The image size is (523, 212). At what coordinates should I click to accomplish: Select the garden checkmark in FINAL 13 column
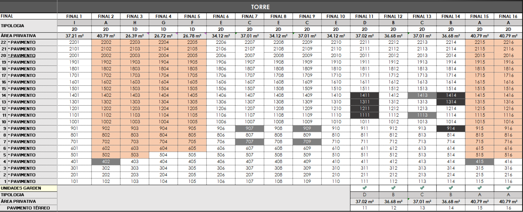point(422,188)
